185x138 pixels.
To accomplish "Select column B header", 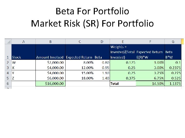I will (50, 41).
